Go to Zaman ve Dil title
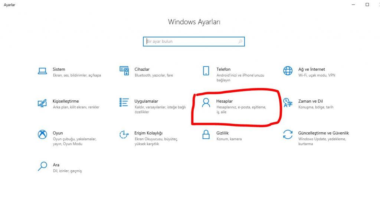The height and width of the screenshot is (200, 380). [311, 101]
